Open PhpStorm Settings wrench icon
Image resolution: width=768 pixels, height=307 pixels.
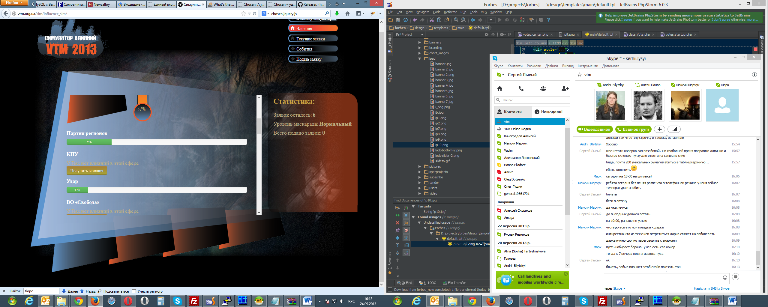point(532,20)
